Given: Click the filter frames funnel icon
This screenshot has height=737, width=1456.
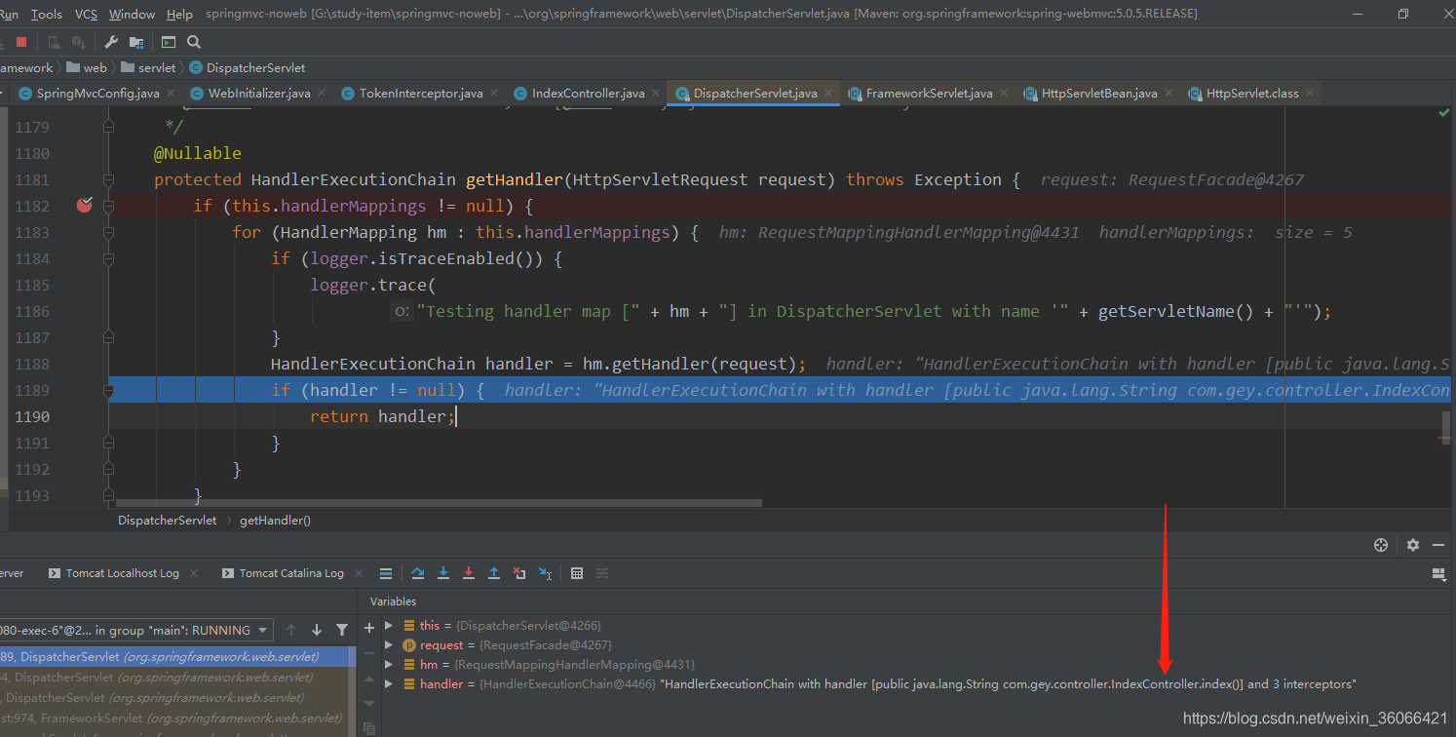Looking at the screenshot, I should 342,630.
